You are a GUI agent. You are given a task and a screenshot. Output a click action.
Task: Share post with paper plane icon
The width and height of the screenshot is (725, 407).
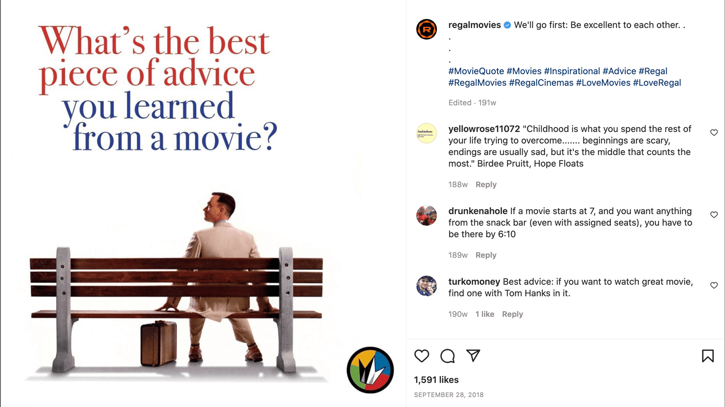473,355
